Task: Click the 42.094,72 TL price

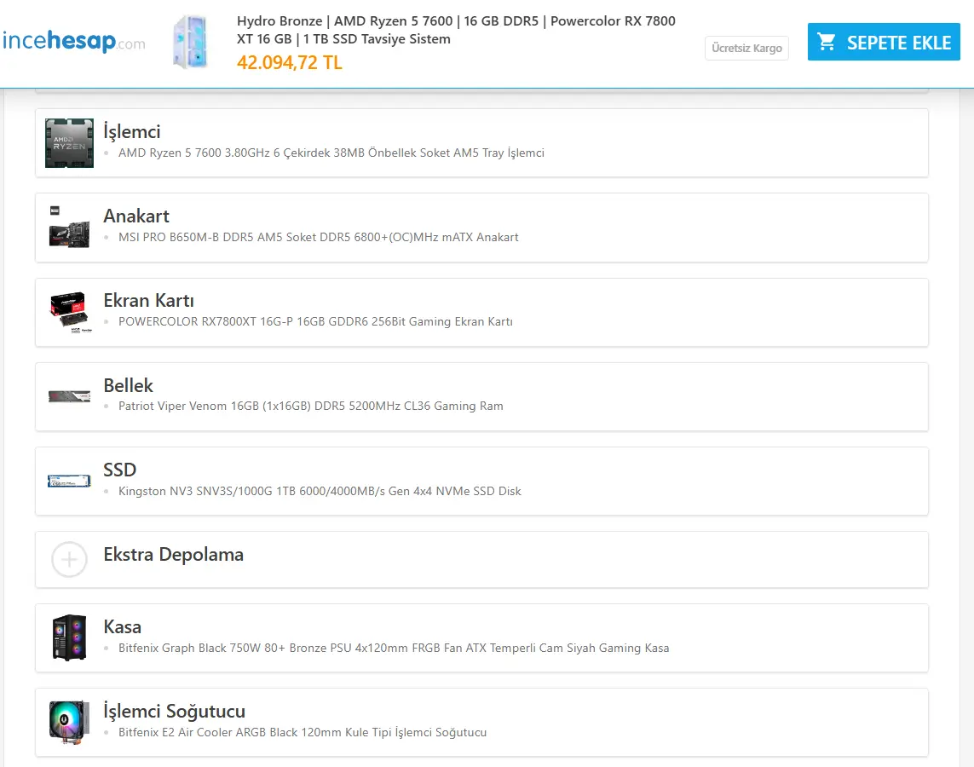Action: coord(290,62)
